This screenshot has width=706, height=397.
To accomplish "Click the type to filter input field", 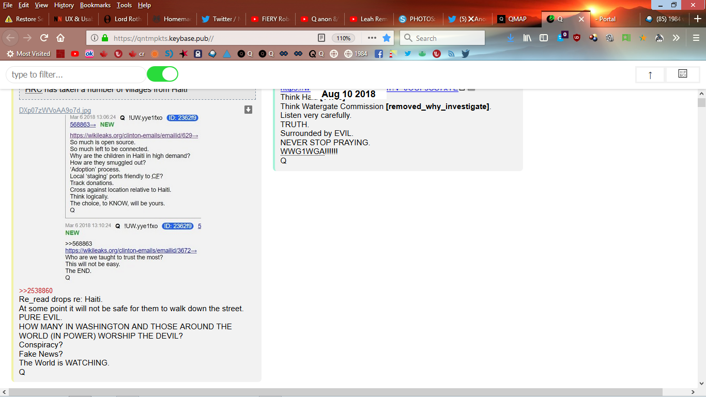I will pos(76,74).
